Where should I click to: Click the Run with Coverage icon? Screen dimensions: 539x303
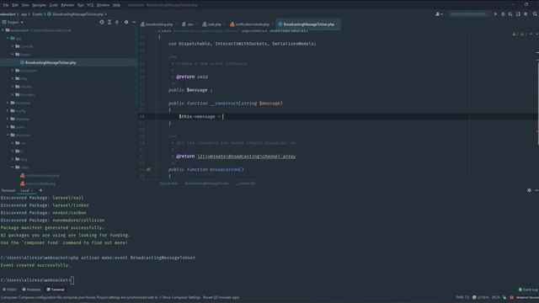point(510,14)
